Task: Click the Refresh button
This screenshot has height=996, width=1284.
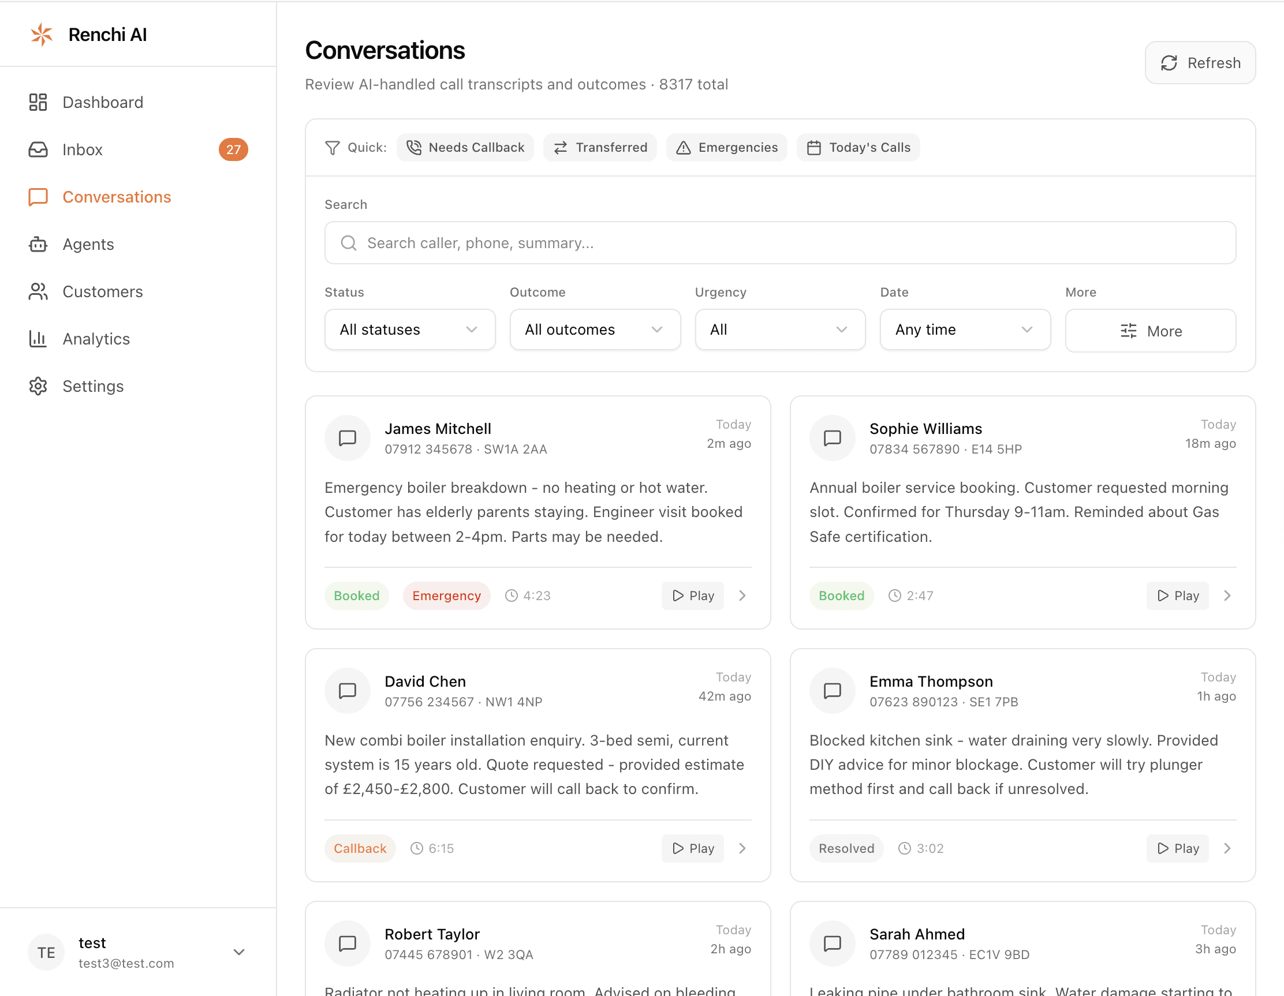Action: coord(1199,63)
